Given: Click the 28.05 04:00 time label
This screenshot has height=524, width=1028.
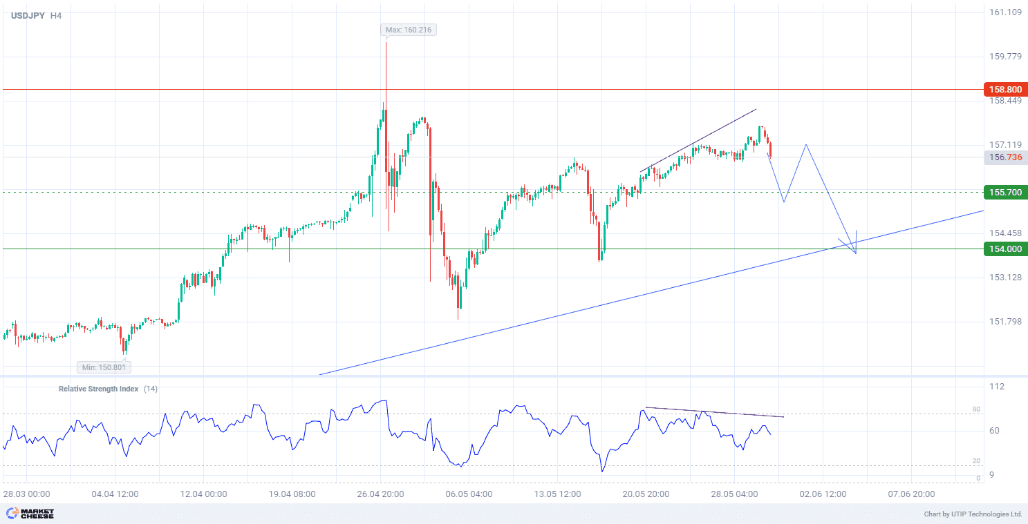Looking at the screenshot, I should point(734,494).
